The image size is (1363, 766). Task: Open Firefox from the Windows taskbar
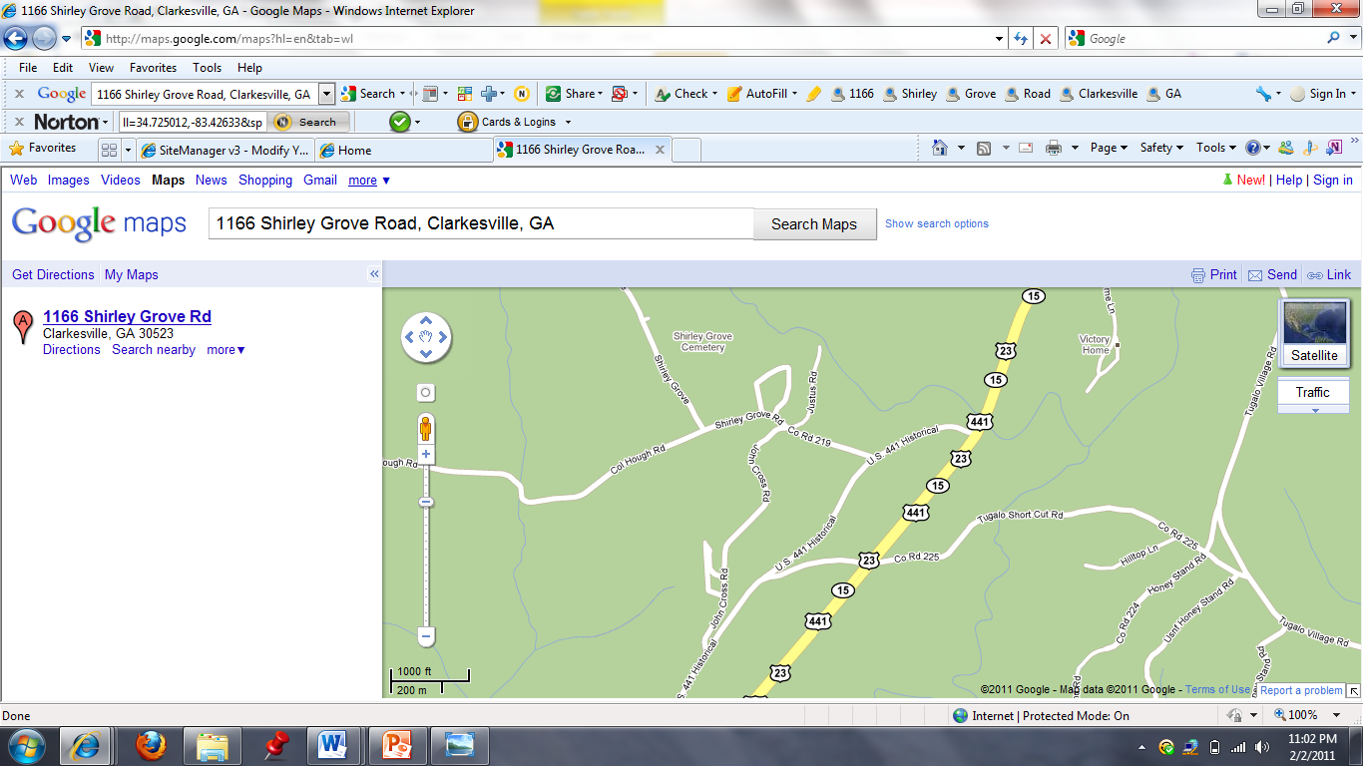(x=151, y=744)
